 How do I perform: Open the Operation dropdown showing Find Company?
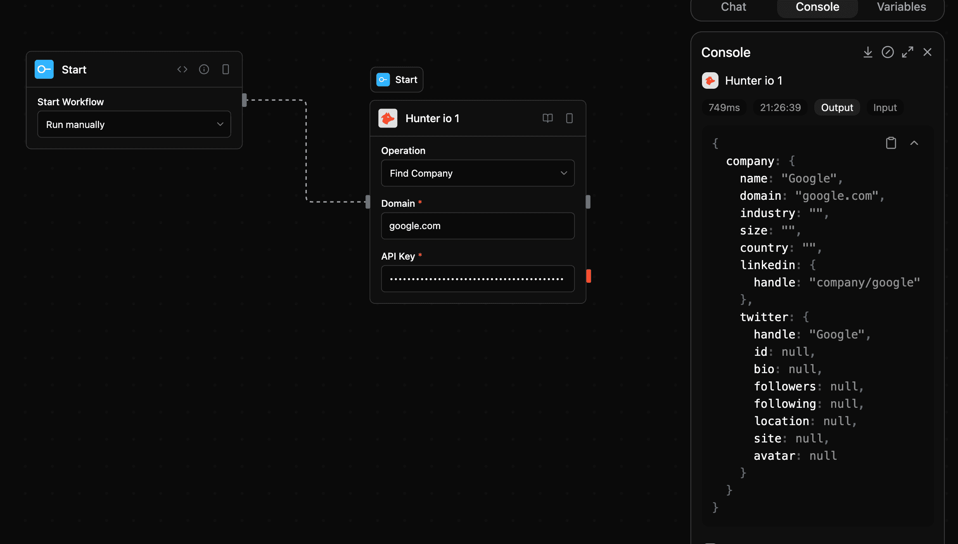477,173
